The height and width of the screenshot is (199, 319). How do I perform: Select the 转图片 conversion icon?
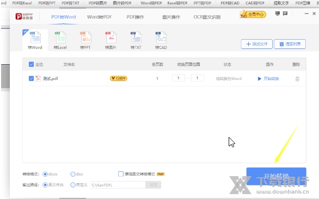point(111,40)
